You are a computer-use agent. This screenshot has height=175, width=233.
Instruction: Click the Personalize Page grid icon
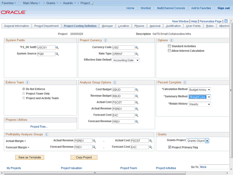(226, 21)
